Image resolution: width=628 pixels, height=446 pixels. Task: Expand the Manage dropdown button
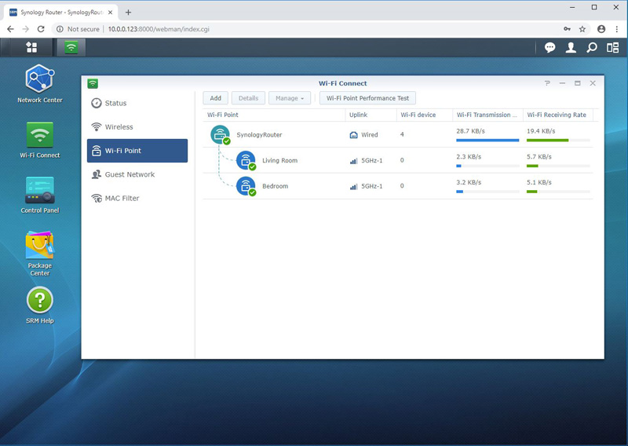pos(290,98)
